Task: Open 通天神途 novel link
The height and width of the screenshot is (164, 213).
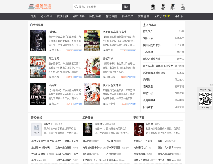Action: (x=111, y=141)
